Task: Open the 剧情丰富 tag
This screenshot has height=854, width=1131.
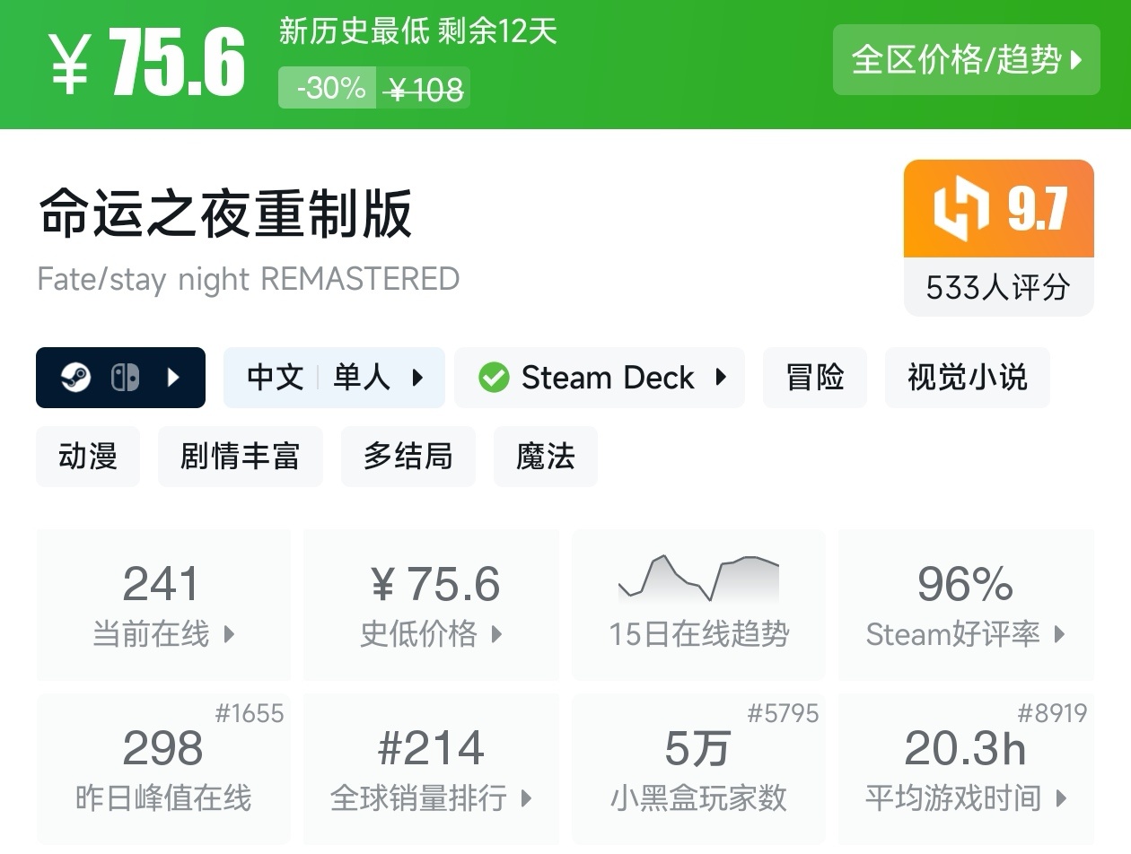Action: [240, 457]
